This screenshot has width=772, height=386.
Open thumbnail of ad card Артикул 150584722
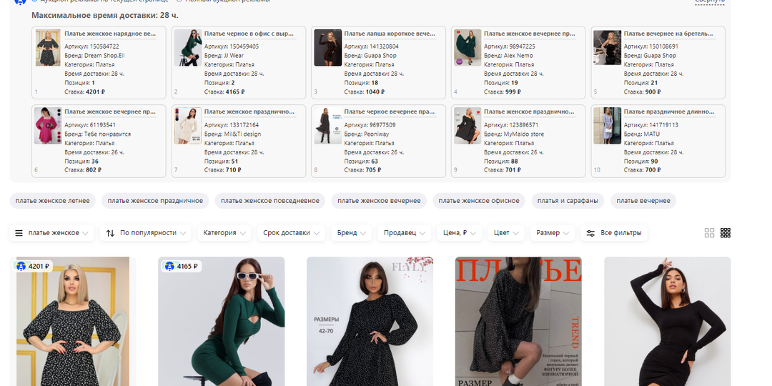[x=48, y=48]
